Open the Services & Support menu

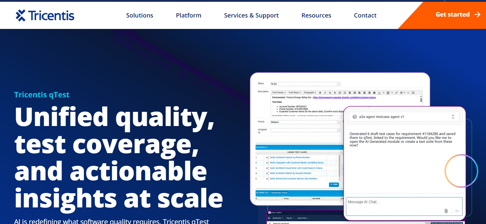(251, 15)
